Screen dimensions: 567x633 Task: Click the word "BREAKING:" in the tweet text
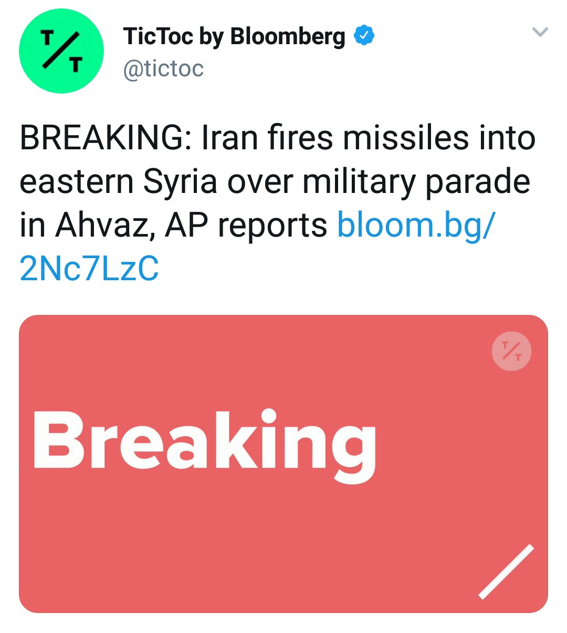[x=105, y=138]
